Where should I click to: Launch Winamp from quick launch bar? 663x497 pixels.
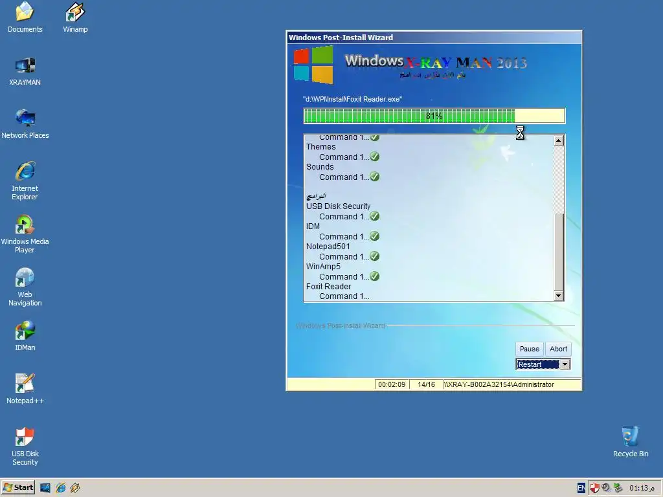pos(75,488)
